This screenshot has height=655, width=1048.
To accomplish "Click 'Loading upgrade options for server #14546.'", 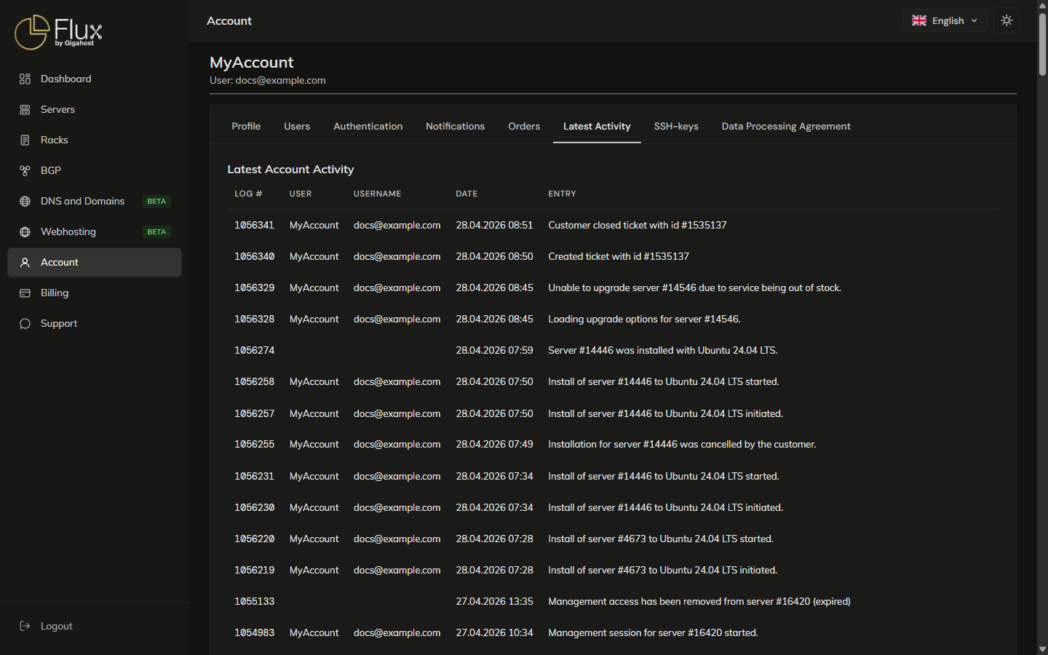I will (644, 319).
